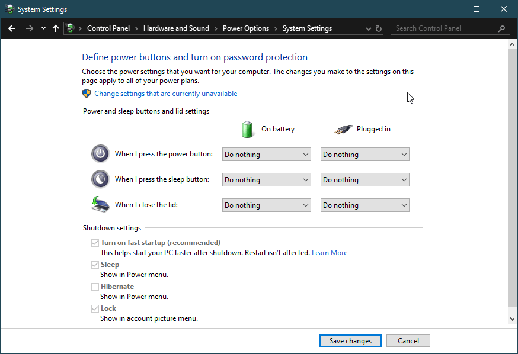518x354 pixels.
Task: Refresh the page with refresh icon
Action: click(379, 28)
